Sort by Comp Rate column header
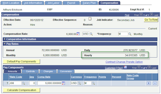 [44, 77]
